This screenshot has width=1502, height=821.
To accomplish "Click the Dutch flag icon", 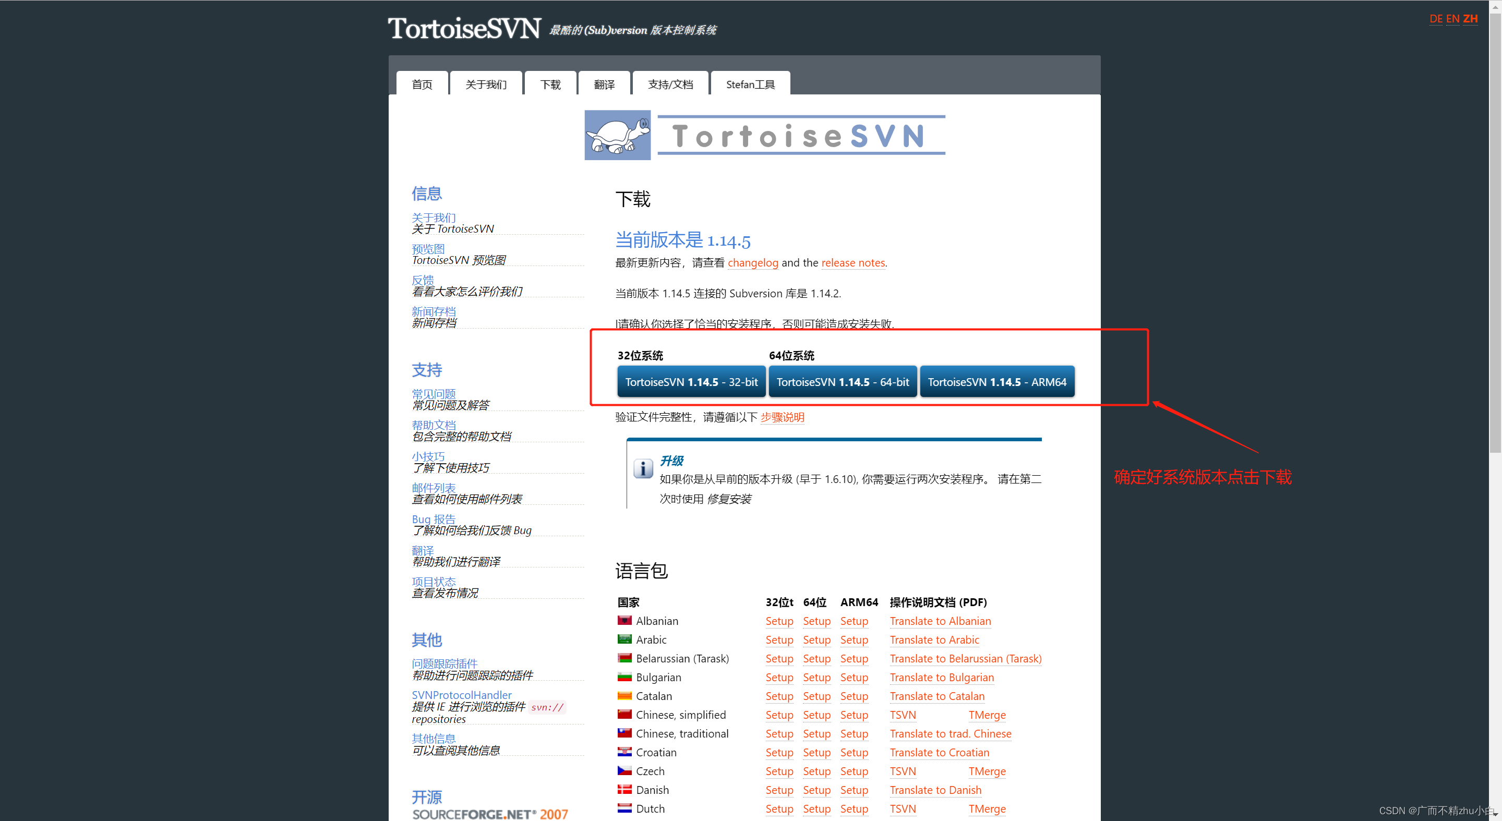I will [624, 807].
